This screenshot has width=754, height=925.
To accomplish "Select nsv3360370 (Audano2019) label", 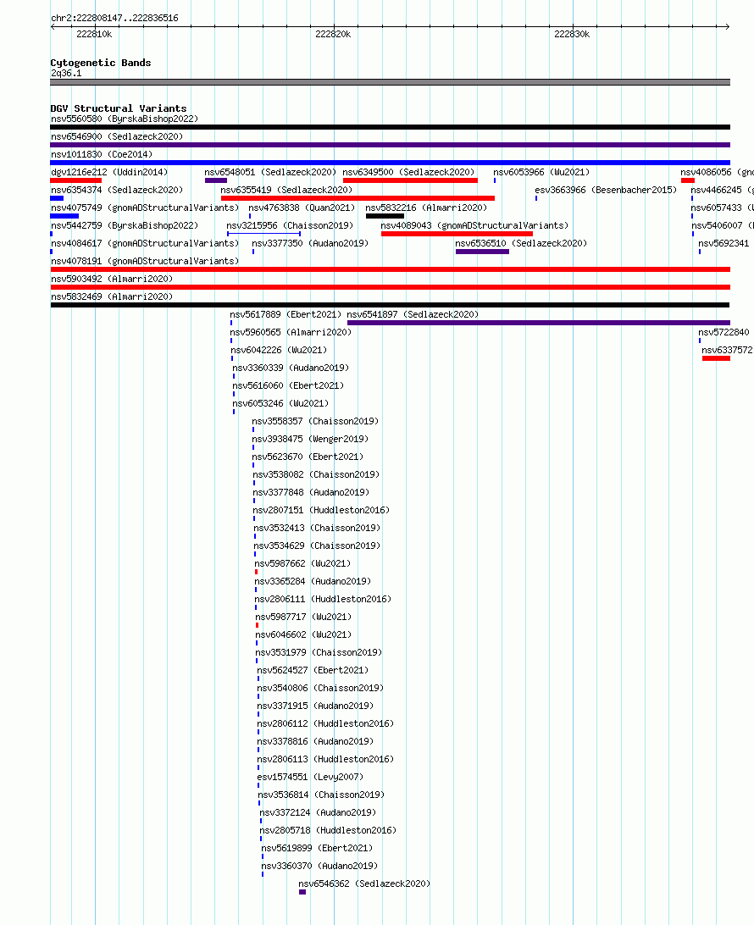I will (x=319, y=866).
